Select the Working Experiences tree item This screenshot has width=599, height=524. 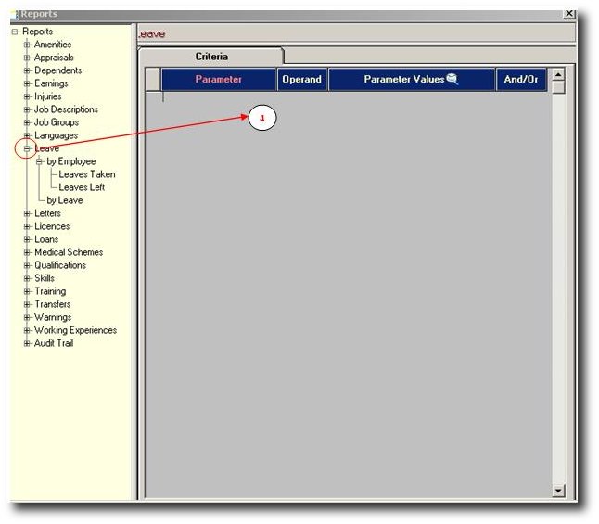point(75,330)
